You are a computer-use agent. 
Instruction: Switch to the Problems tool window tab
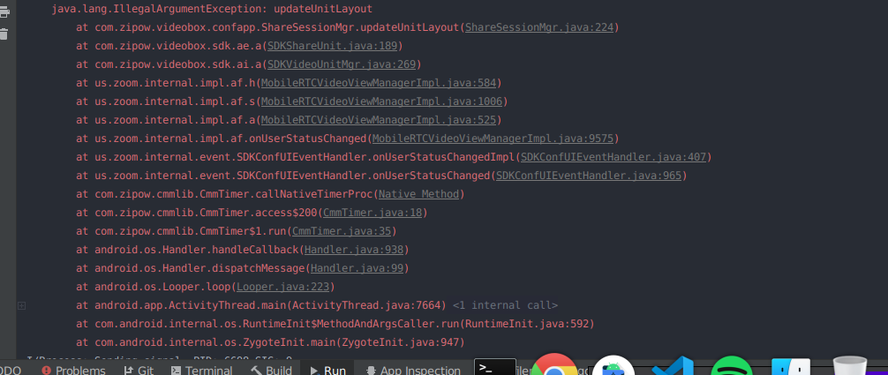point(73,371)
